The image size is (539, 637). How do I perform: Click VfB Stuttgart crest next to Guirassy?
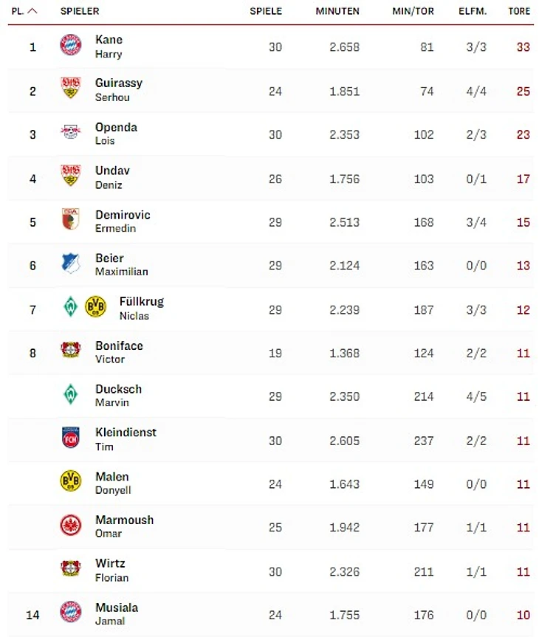[71, 88]
